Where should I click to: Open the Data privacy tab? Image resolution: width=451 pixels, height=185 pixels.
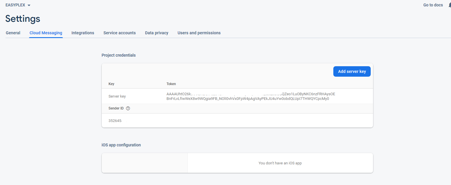tap(157, 33)
